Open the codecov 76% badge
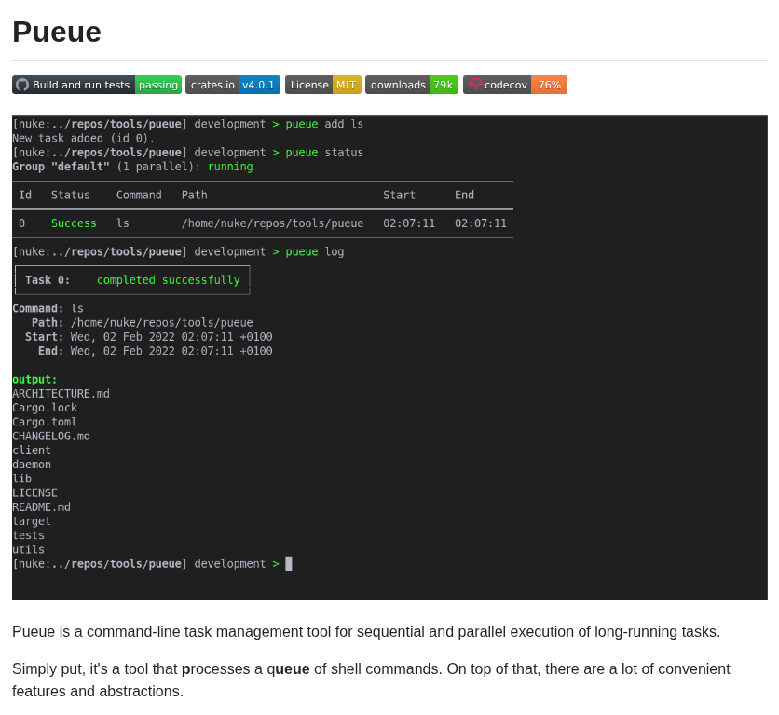Viewport: 779px width, 715px height. click(515, 85)
